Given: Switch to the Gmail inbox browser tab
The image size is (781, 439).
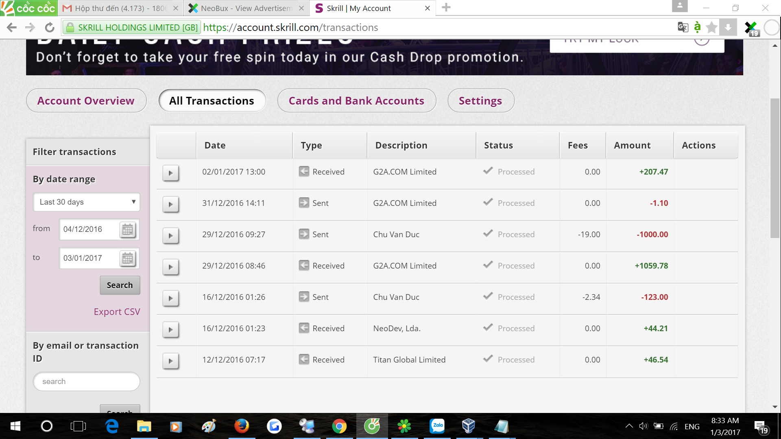Looking at the screenshot, I should click(x=120, y=8).
